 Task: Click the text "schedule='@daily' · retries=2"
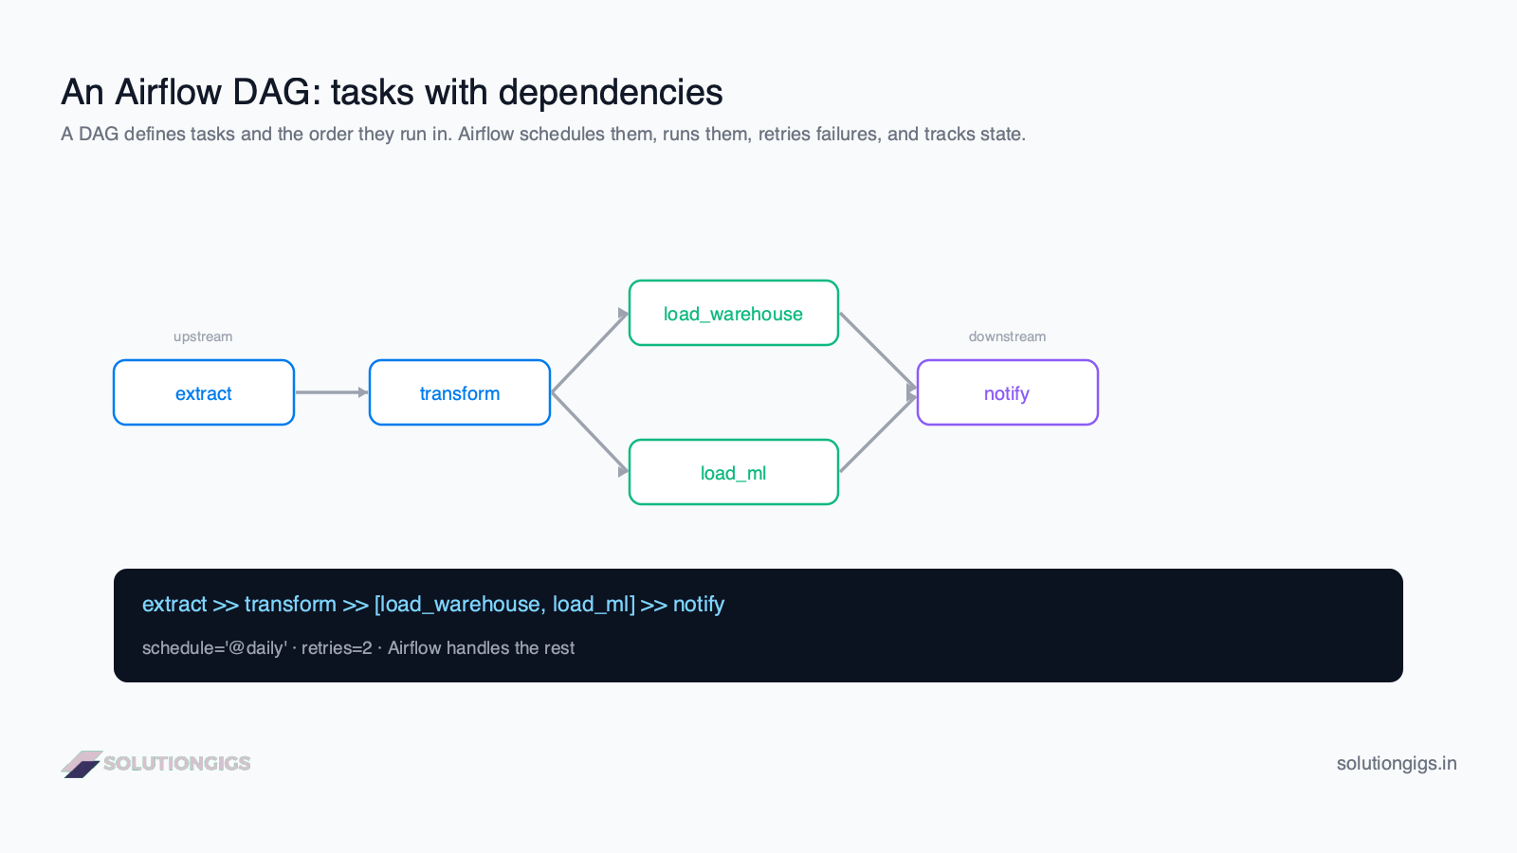257,648
